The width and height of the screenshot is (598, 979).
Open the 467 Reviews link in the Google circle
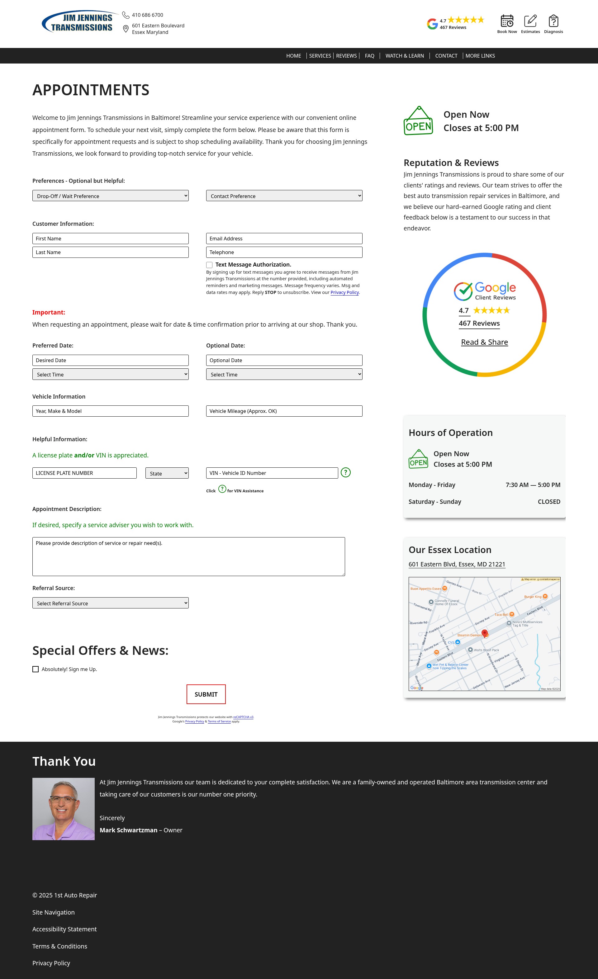(479, 324)
